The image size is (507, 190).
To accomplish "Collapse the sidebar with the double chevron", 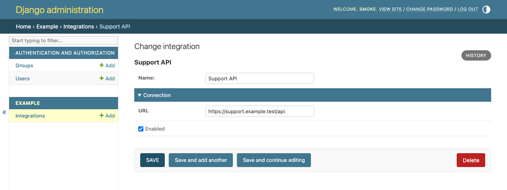I will pos(4,112).
